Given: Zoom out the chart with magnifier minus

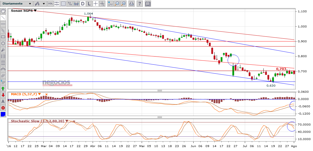Looking at the screenshot, I should (117, 4).
